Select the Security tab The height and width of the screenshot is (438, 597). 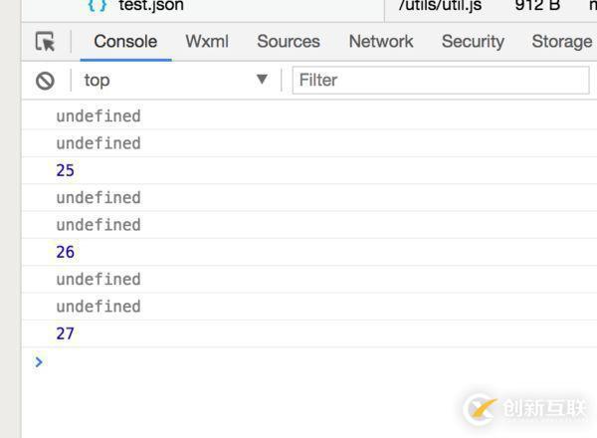point(473,42)
